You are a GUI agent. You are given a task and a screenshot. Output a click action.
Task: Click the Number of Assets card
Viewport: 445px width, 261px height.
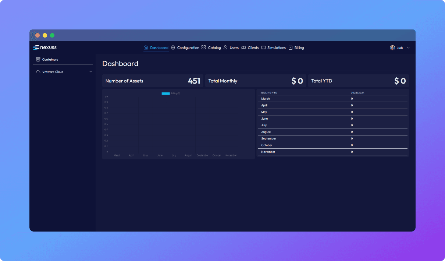click(153, 81)
